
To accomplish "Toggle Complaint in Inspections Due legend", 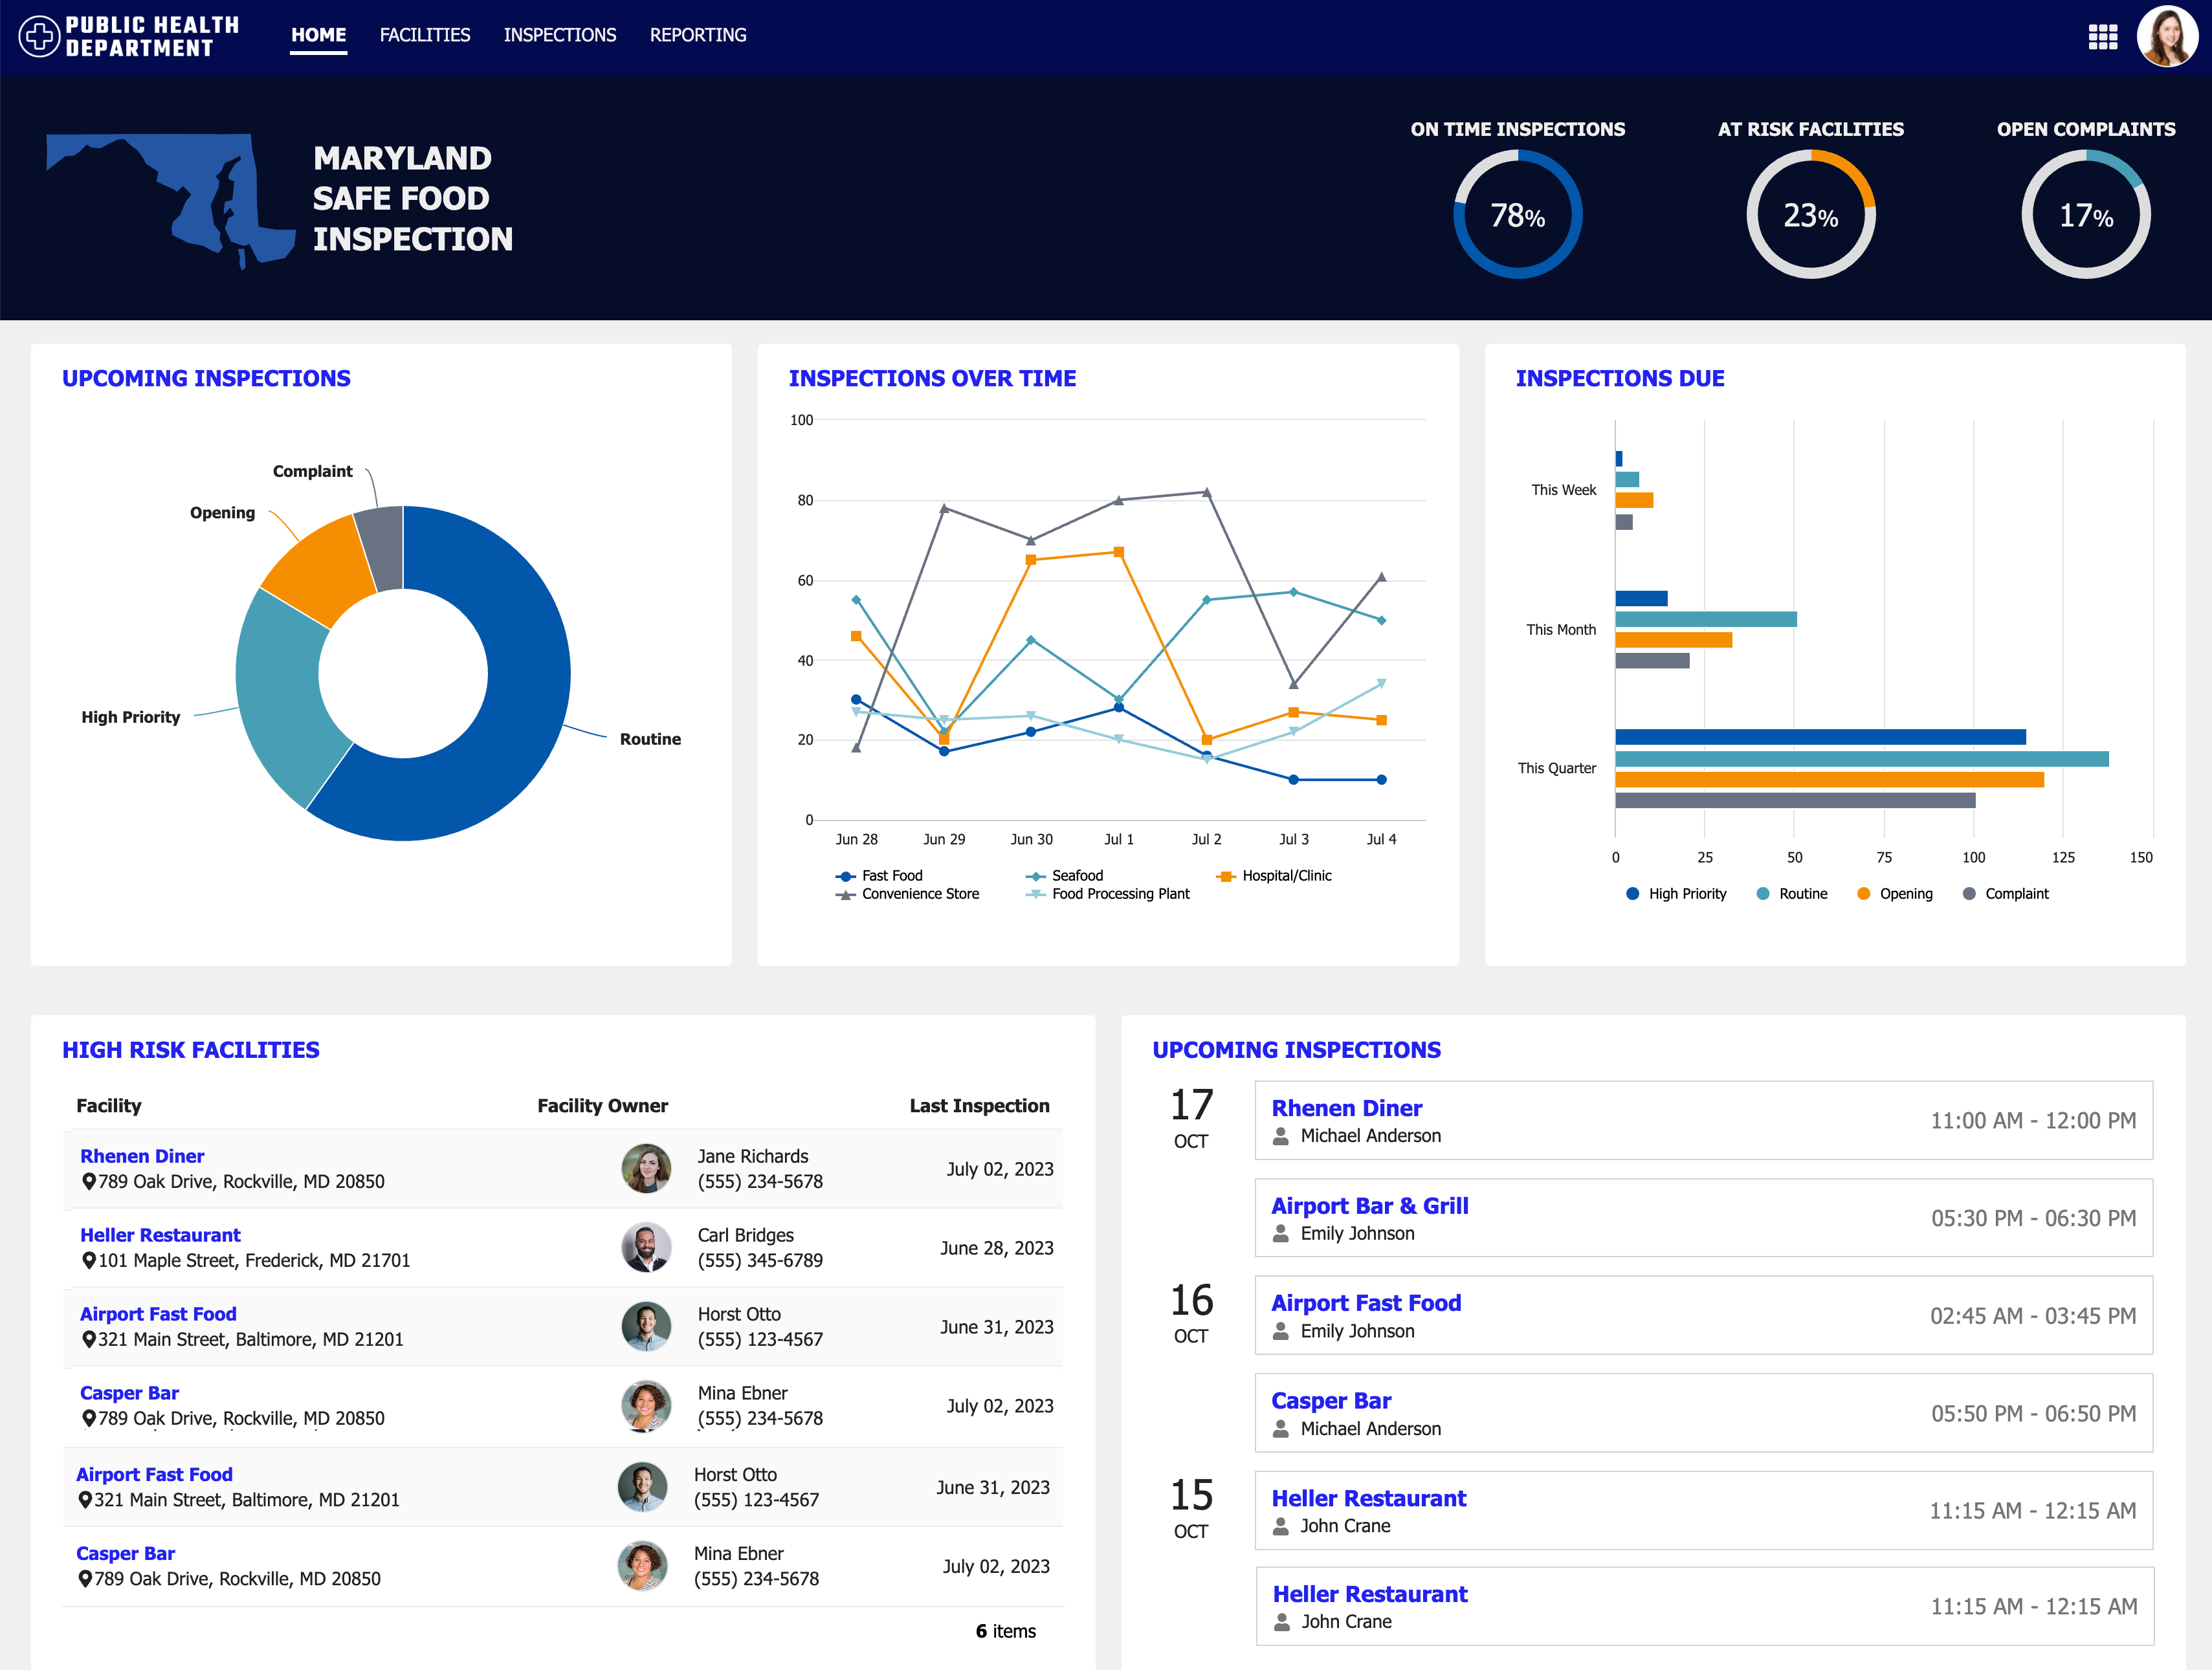I will click(x=2005, y=894).
